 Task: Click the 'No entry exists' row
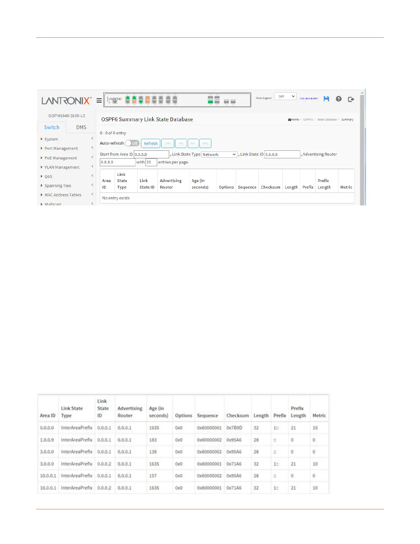(227, 198)
